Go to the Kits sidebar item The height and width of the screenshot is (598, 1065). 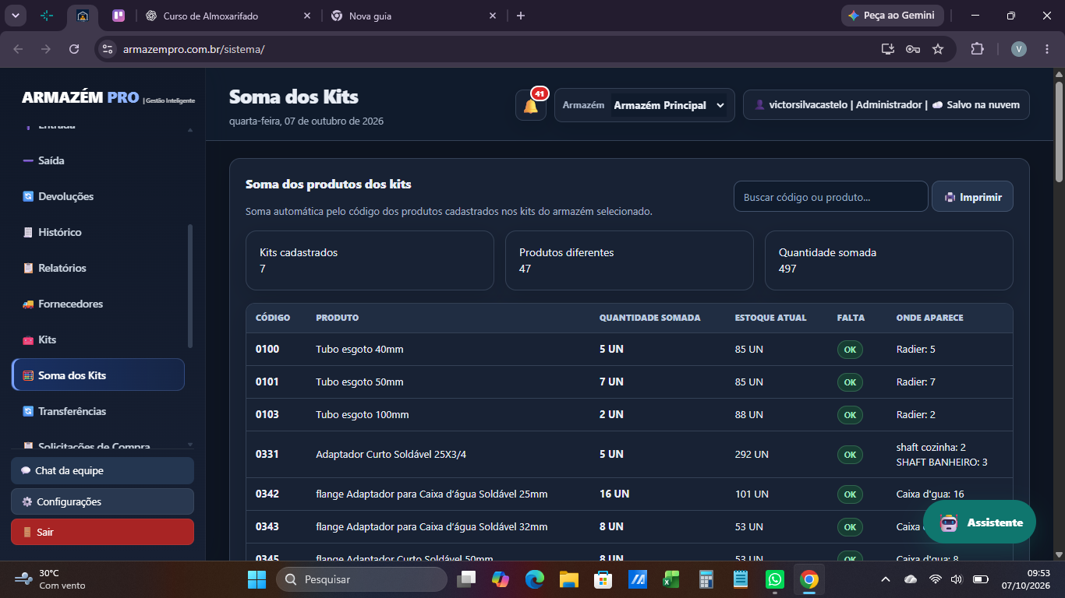tap(98, 339)
